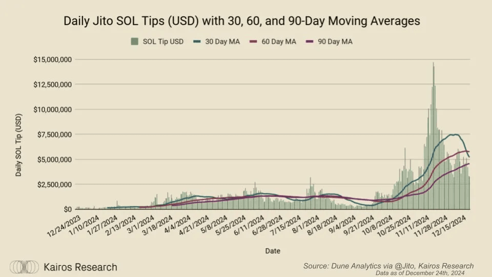This screenshot has height=277, width=492.
Task: Click the '11/28/2024' x-axis date label
Action: [431, 226]
